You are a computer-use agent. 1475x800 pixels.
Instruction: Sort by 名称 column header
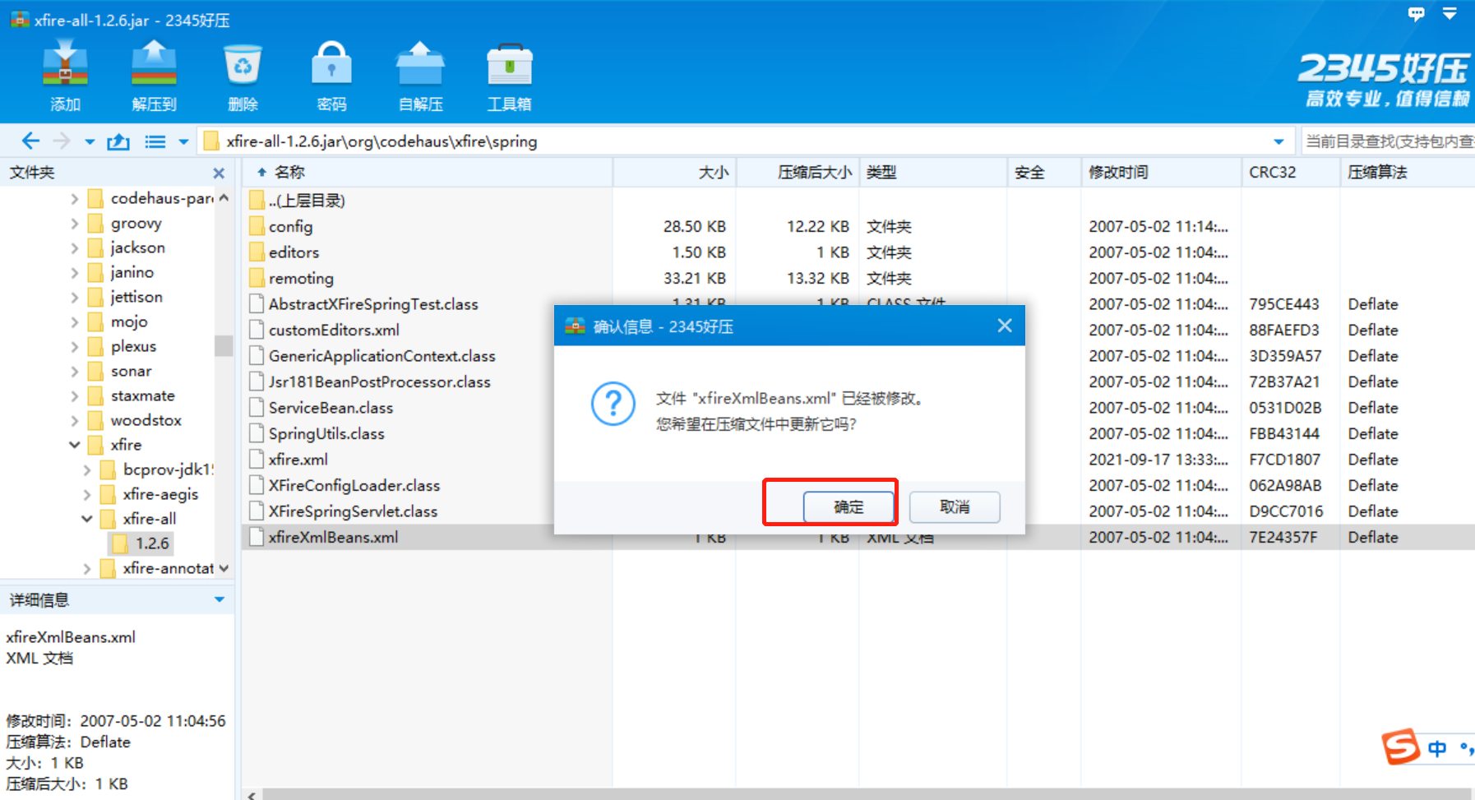tap(428, 173)
